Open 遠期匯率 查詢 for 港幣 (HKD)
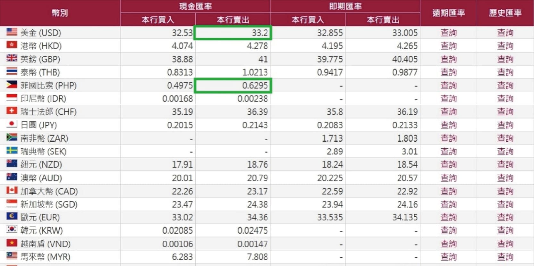The height and width of the screenshot is (266, 534). click(x=448, y=46)
